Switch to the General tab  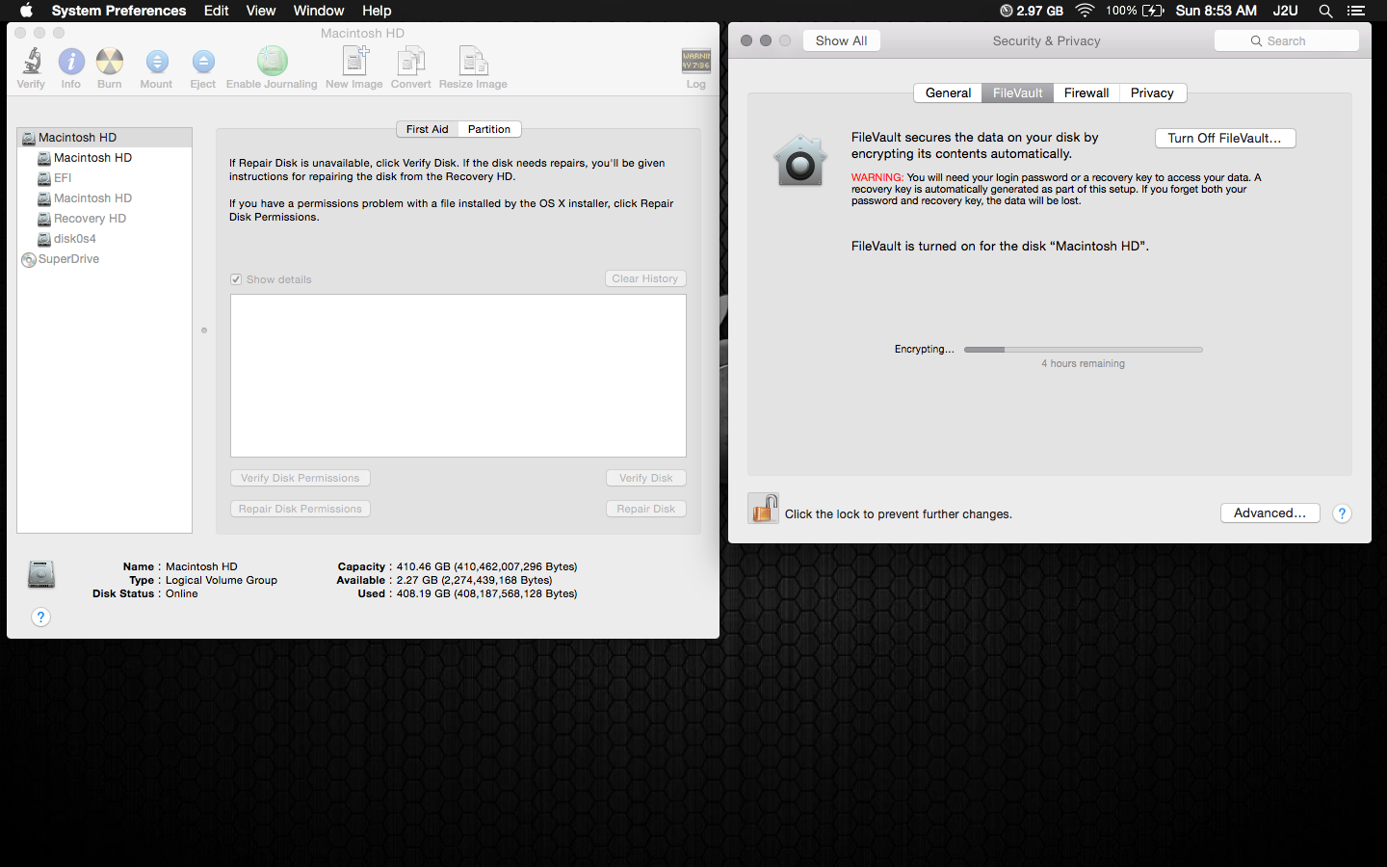tap(948, 93)
